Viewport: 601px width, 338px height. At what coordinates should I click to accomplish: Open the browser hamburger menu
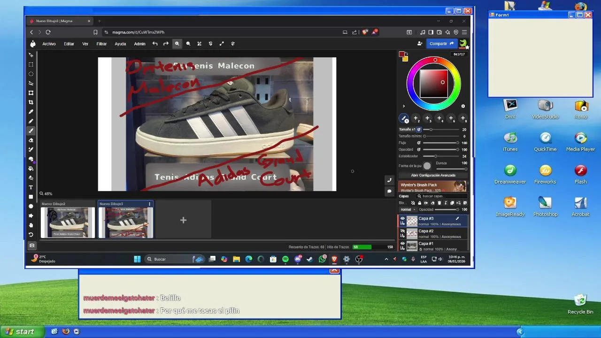(x=464, y=32)
